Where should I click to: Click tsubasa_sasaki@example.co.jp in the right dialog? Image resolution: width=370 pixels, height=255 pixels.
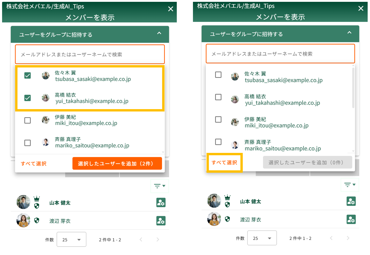click(x=284, y=80)
